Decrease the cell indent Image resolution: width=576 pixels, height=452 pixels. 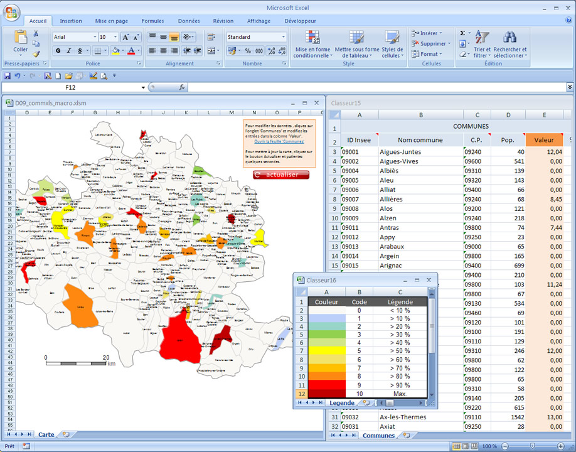(x=186, y=51)
